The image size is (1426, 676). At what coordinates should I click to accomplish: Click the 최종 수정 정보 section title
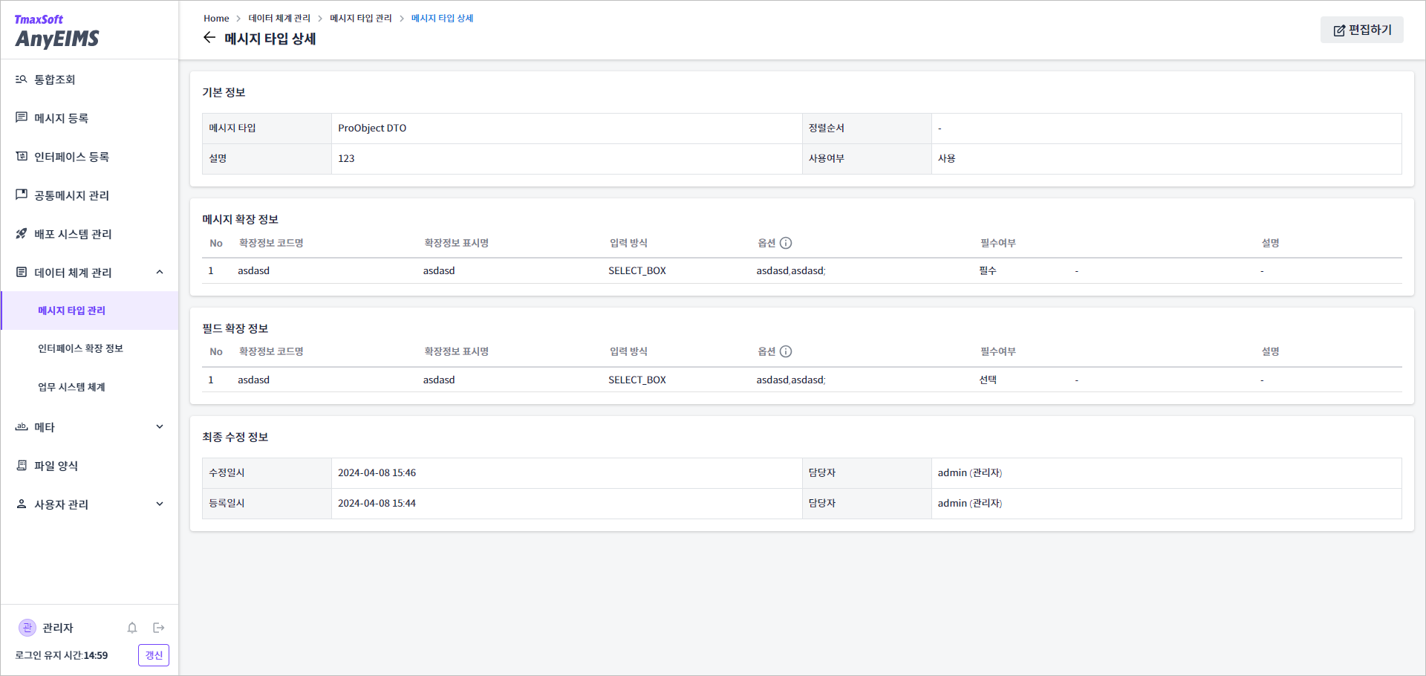click(x=235, y=437)
